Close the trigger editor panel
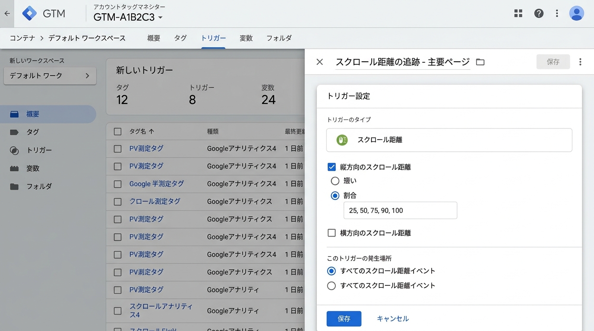This screenshot has height=331, width=594. tap(319, 62)
